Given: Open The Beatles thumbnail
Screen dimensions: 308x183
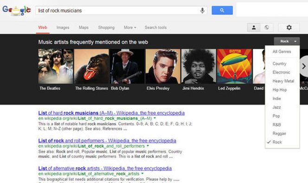Looking at the screenshot, I should [x=56, y=66].
